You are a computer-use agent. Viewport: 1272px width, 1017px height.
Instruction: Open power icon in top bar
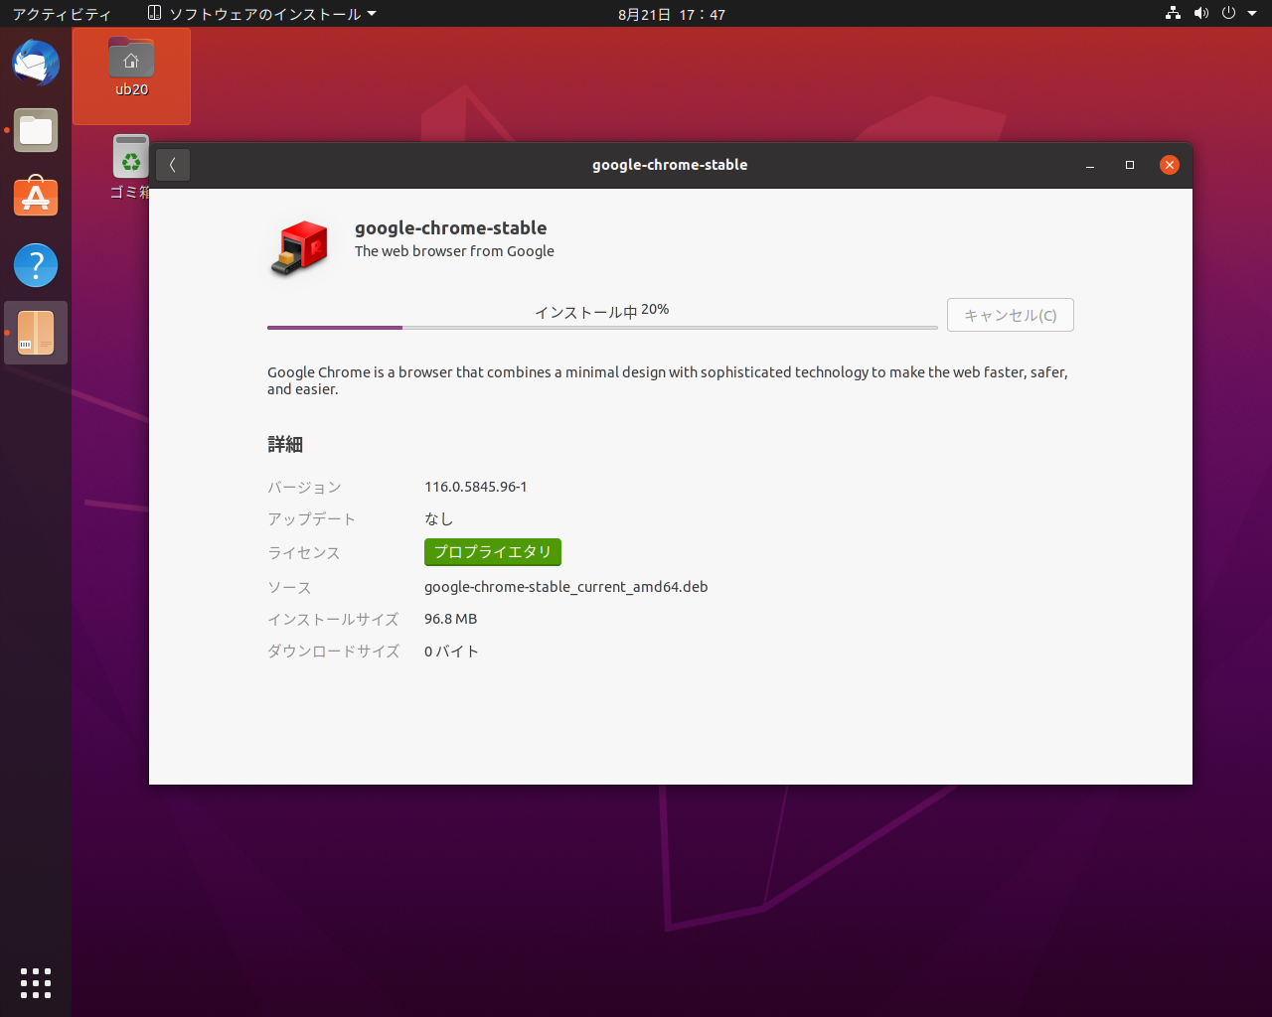[1228, 14]
